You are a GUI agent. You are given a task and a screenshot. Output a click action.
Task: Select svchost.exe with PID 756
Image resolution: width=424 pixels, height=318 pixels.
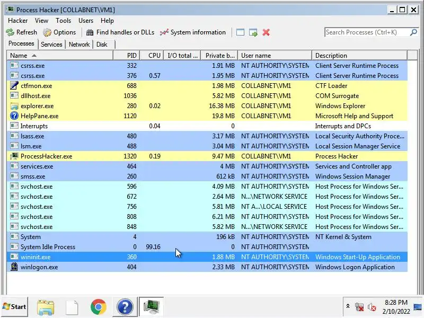click(x=207, y=207)
